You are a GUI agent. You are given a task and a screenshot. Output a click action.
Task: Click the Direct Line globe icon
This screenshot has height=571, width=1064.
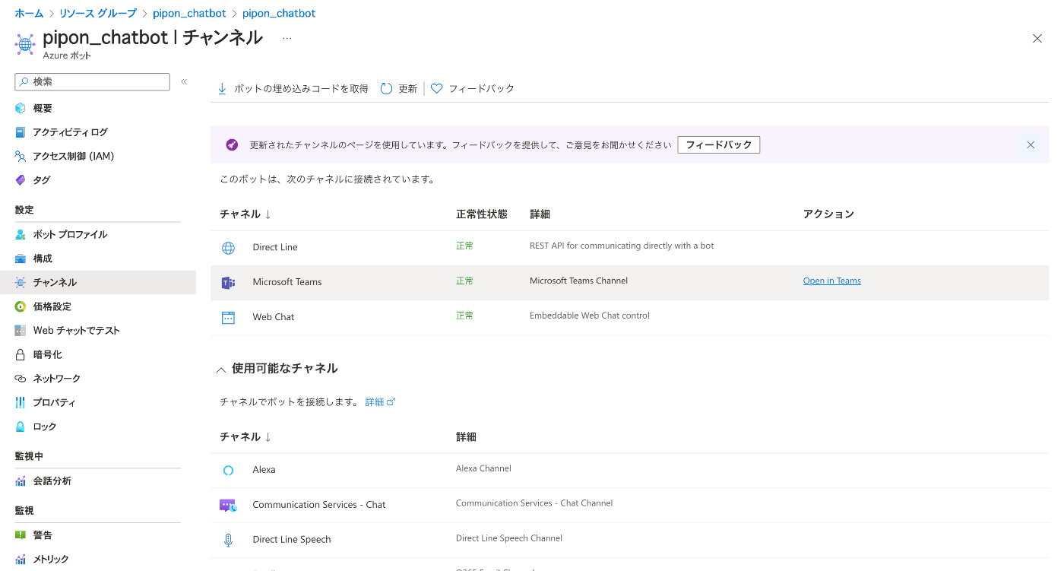[x=228, y=248]
